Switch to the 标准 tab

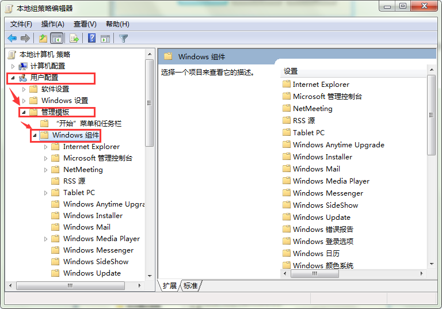coord(191,286)
